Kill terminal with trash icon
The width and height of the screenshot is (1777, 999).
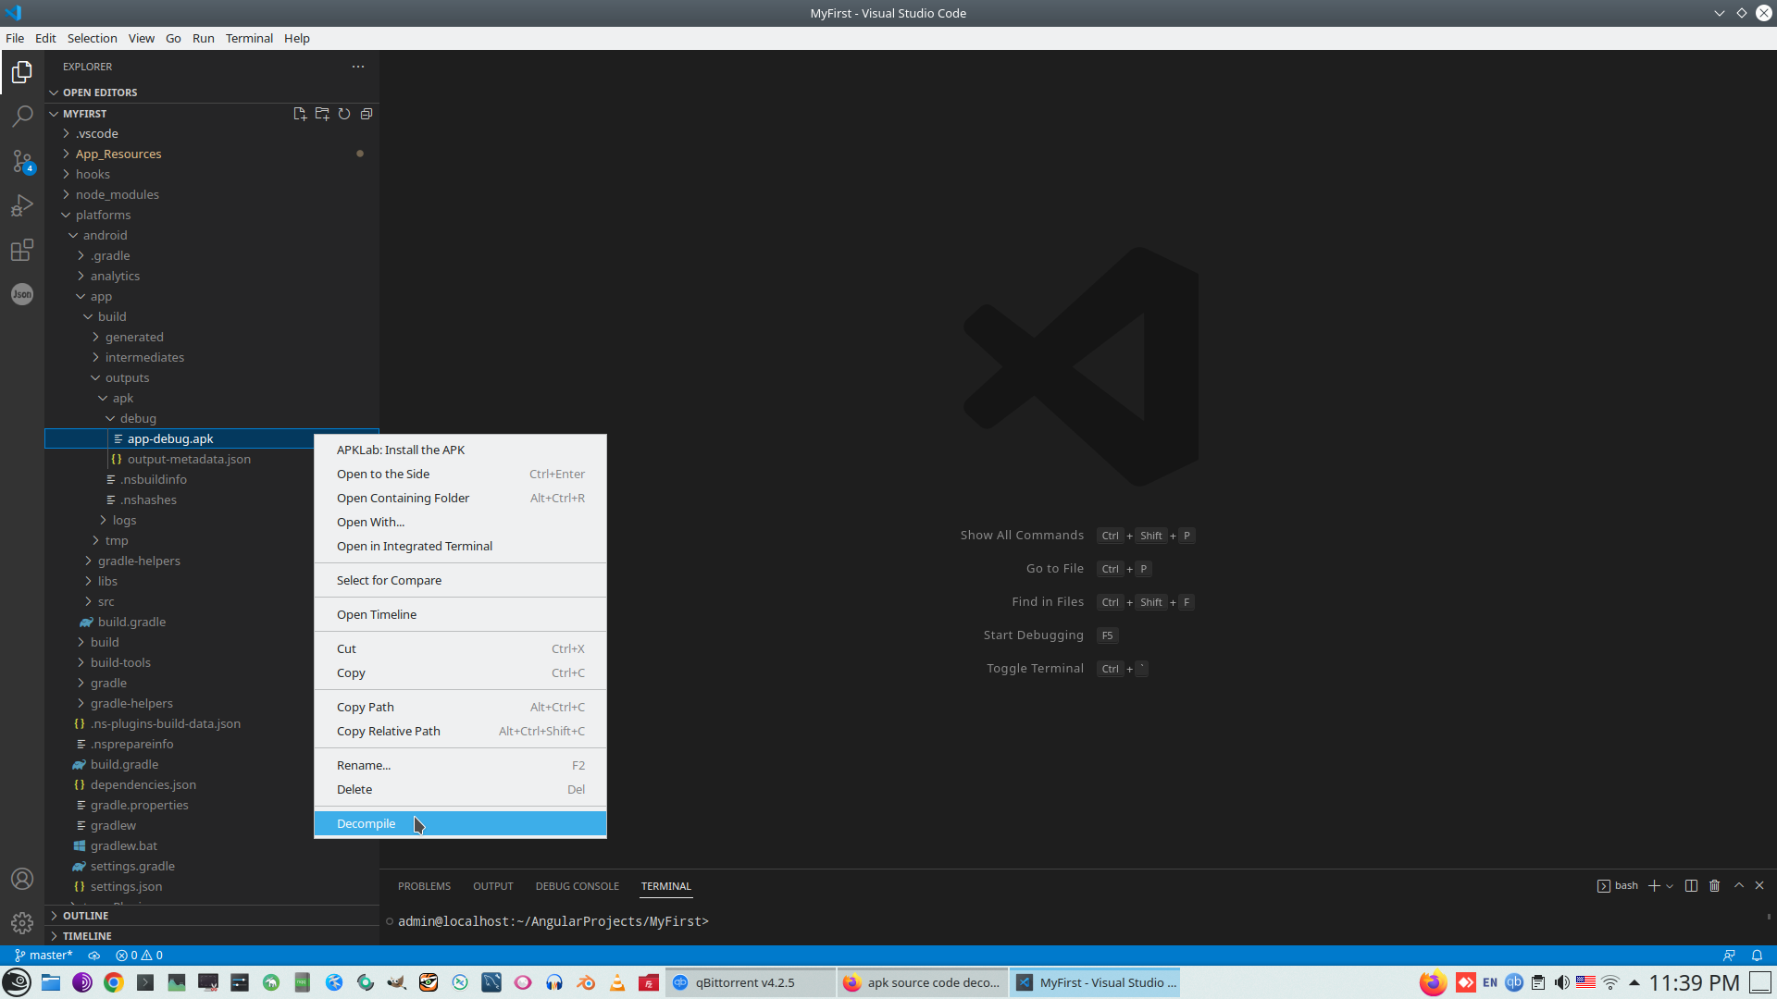[1714, 885]
